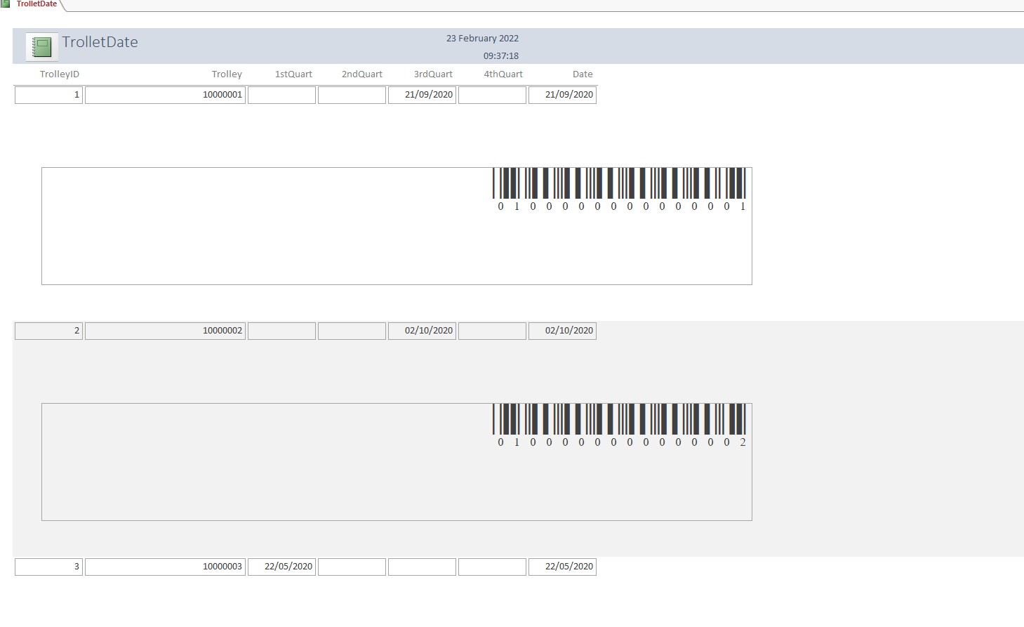Click the green notebook report icon
Screen dimensions: 1024x627
click(x=42, y=47)
